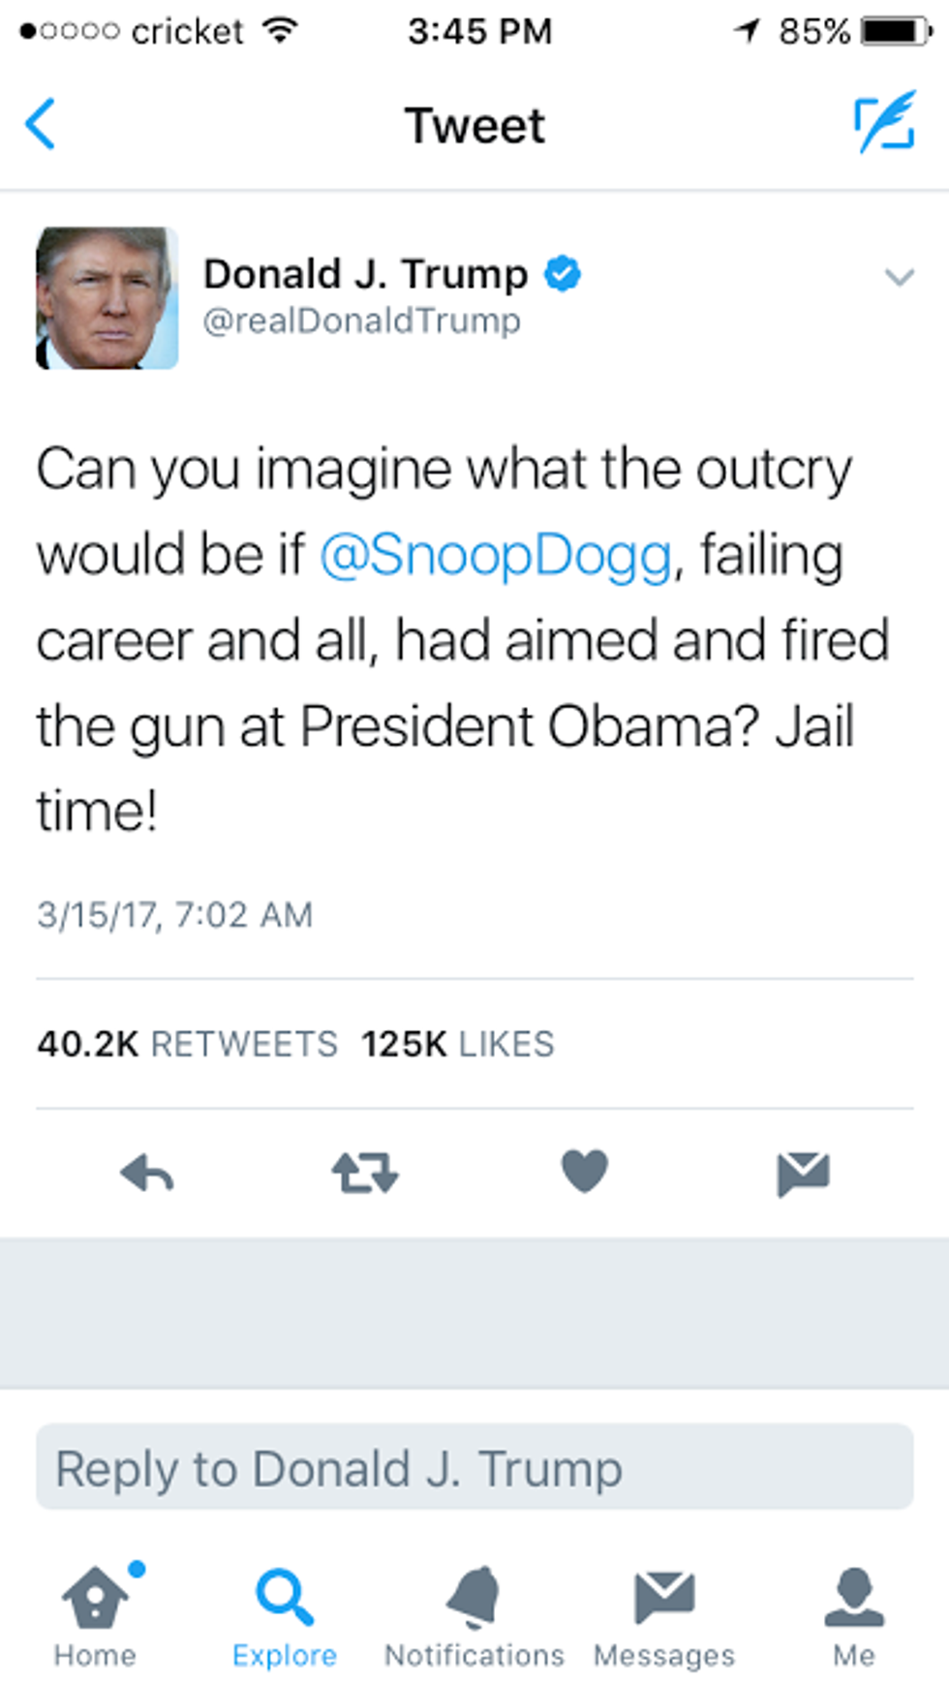View the 40.2K retweets list
This screenshot has width=949, height=1684.
(187, 1044)
